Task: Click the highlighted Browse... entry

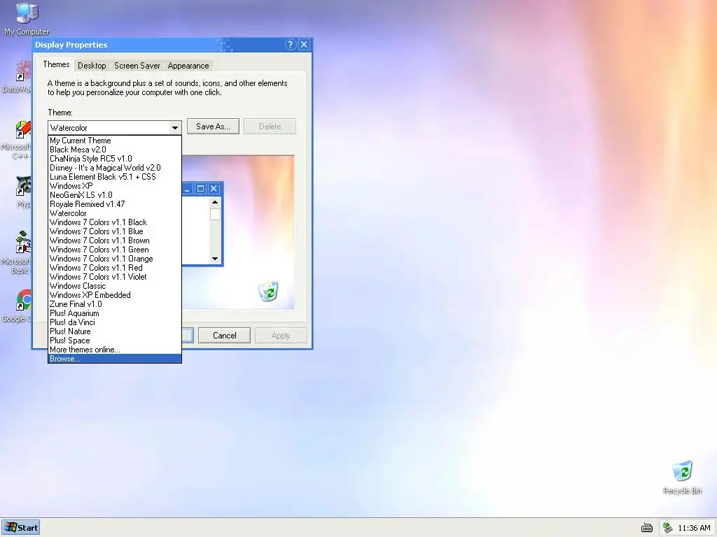Action: click(115, 359)
